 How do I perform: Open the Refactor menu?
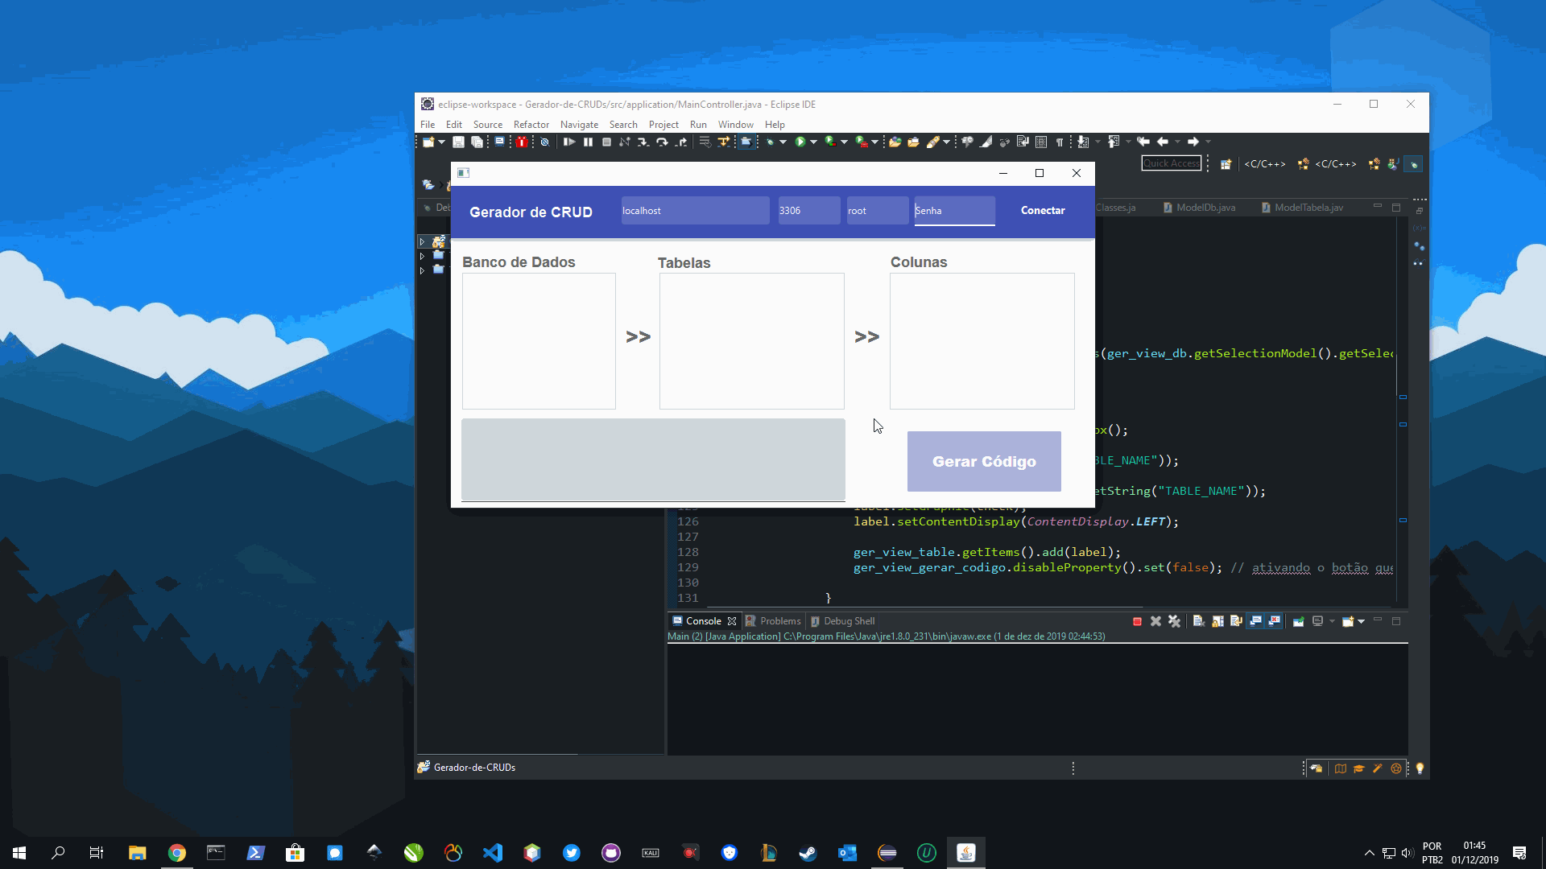531,125
